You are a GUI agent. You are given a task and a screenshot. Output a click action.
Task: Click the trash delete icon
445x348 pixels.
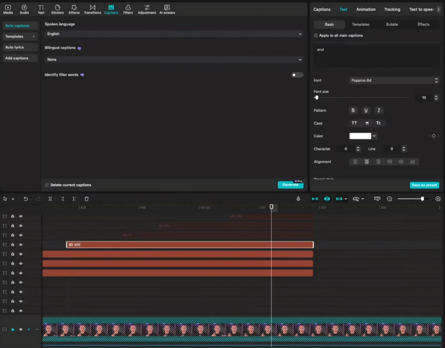point(86,199)
